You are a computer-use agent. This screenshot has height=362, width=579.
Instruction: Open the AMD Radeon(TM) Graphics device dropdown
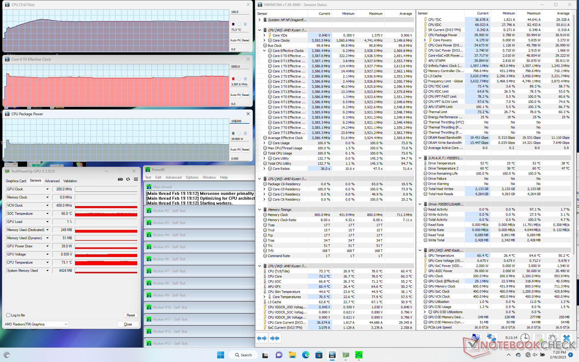click(x=66, y=324)
